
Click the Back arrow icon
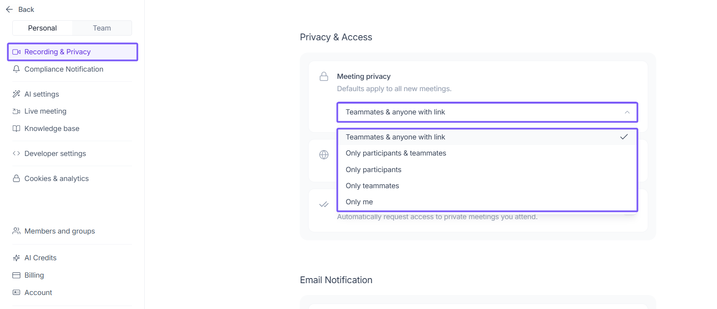point(9,9)
